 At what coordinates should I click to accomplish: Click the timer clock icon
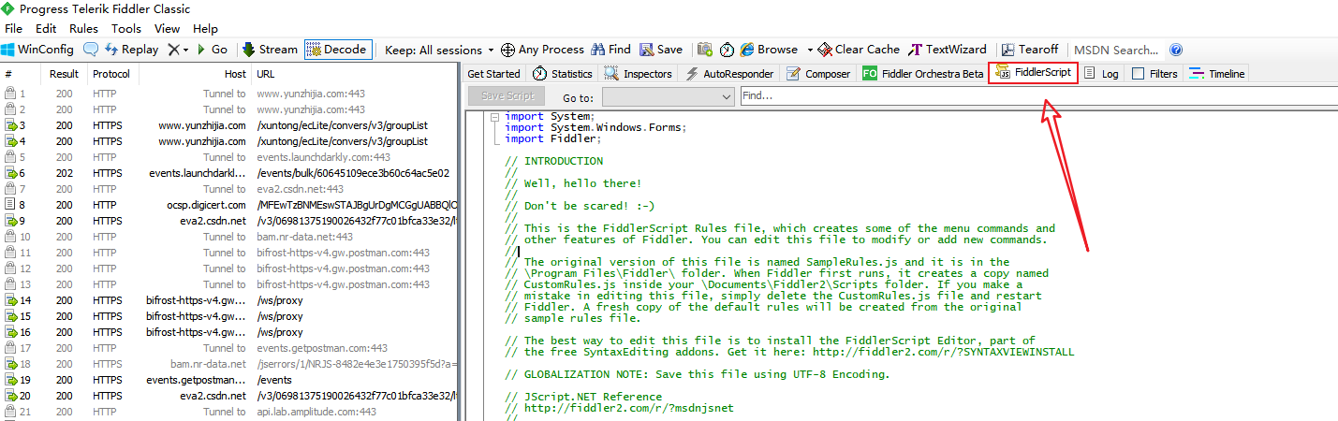click(x=727, y=50)
